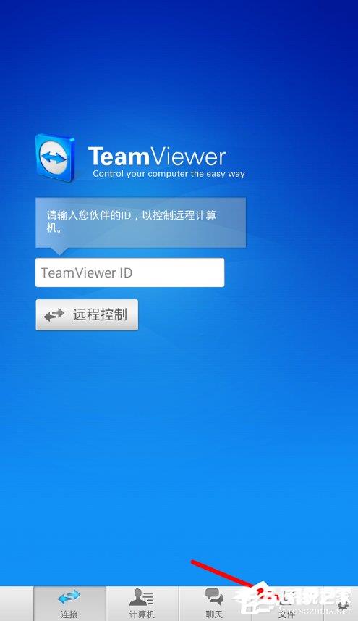The height and width of the screenshot is (621, 358).
Task: Click the red arrow annotation
Action: tap(226, 576)
